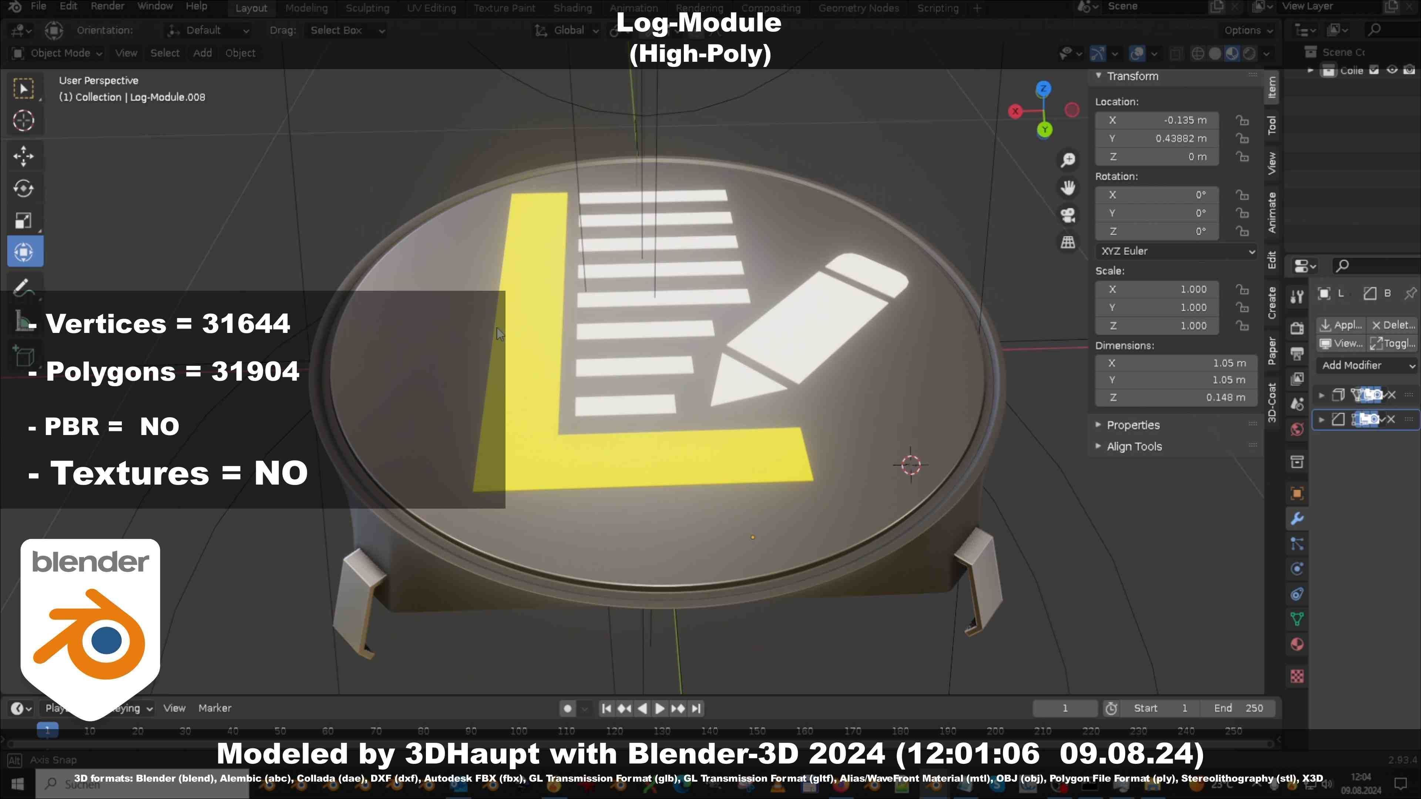Lock the Location X value

(x=1242, y=120)
